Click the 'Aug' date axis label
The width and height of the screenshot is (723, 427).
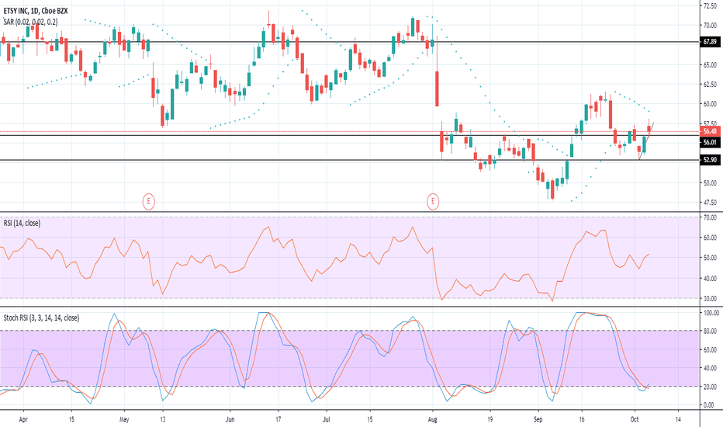click(433, 419)
